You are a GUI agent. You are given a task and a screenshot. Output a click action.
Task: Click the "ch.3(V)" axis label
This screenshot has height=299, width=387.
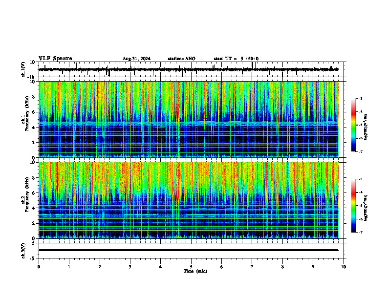(23, 251)
